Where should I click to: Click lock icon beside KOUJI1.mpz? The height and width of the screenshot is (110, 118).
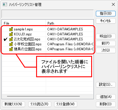pyautogui.click(x=11, y=34)
